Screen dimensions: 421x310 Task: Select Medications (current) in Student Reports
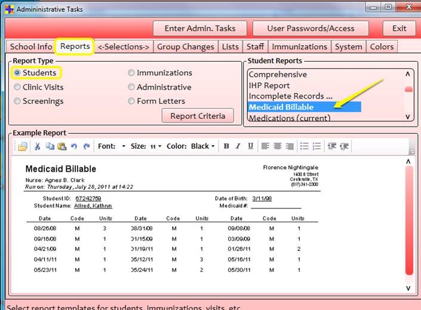[x=290, y=118]
